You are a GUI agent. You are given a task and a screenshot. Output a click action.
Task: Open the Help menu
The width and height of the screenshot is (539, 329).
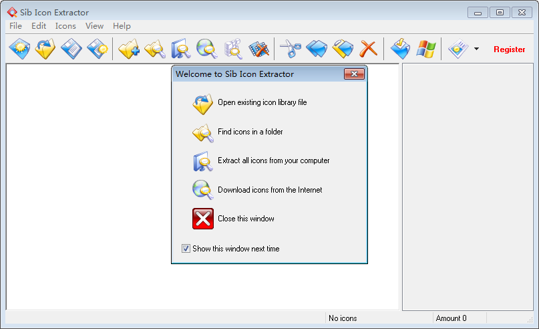122,26
